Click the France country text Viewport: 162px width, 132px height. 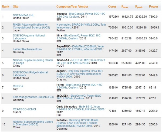coord(17,112)
